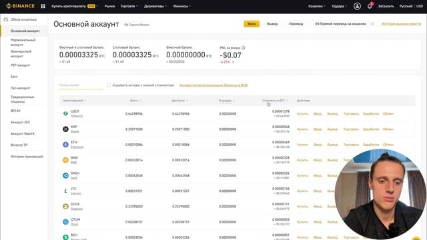The height and width of the screenshot is (240, 427).
Task: Click Купить in the USDT row
Action: 302,114
